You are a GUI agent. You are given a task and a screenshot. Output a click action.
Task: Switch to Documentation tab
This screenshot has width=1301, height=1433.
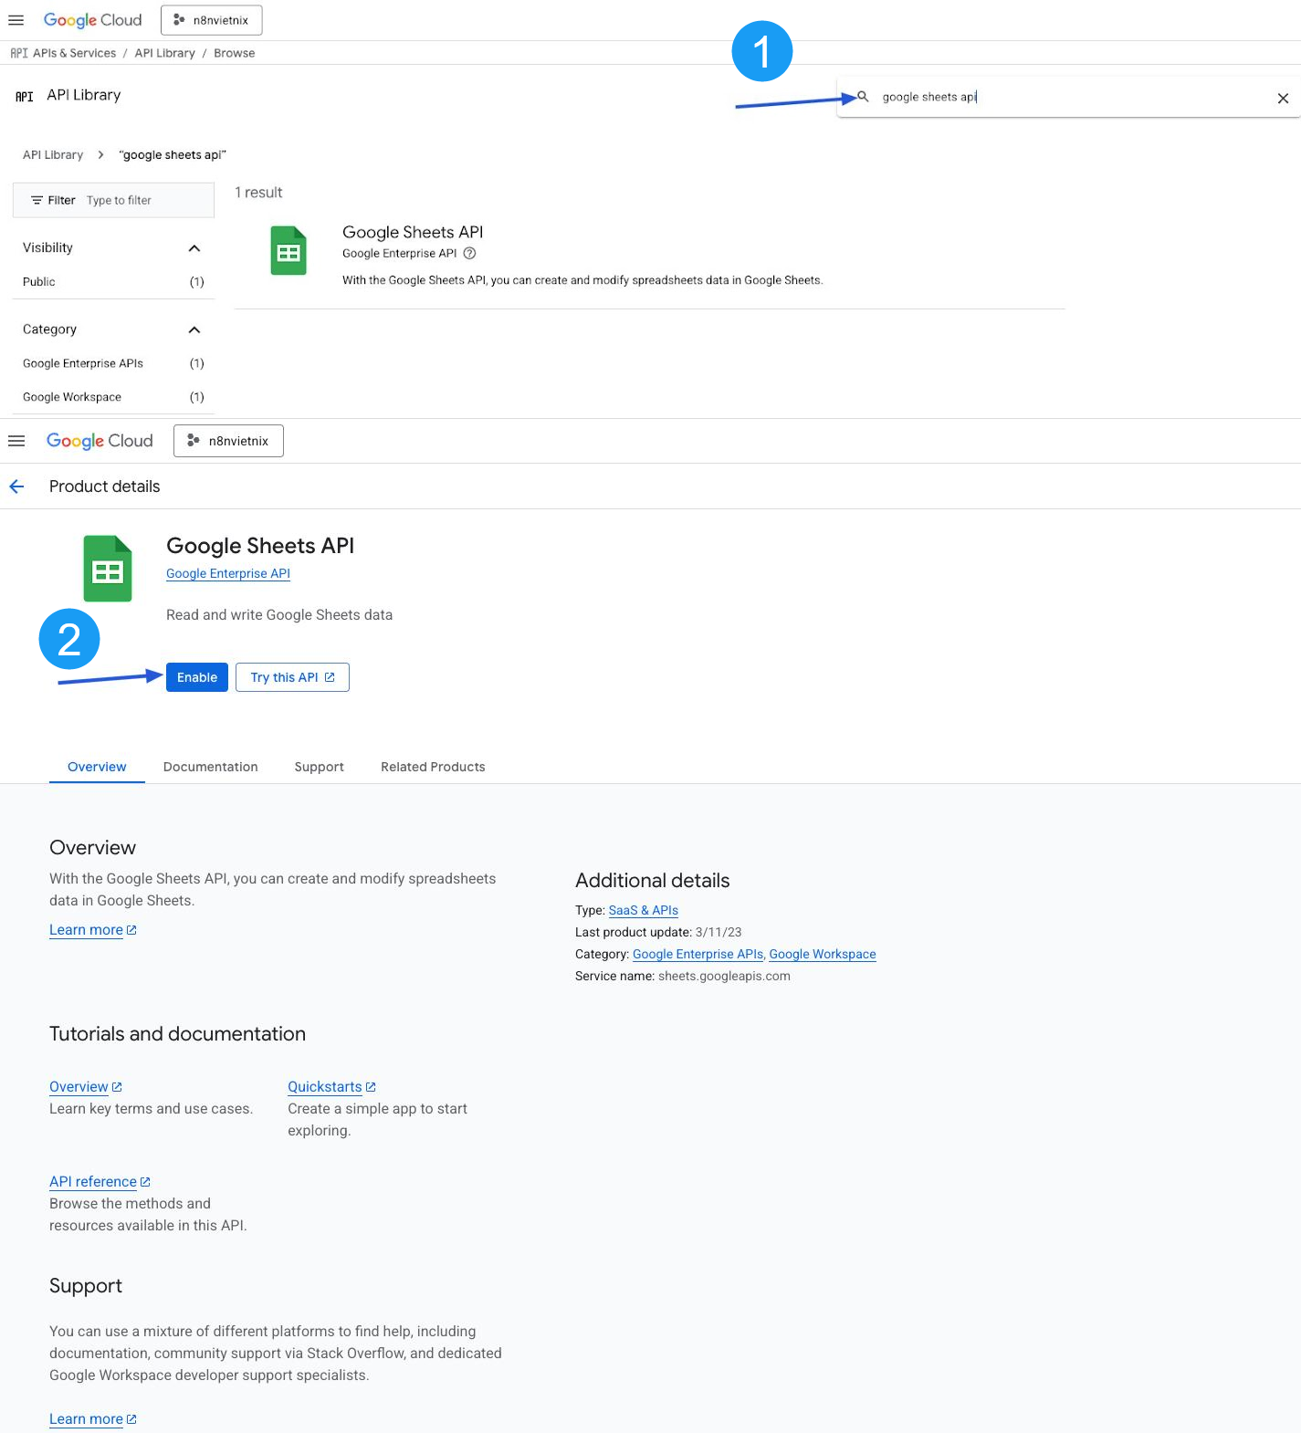pos(211,767)
